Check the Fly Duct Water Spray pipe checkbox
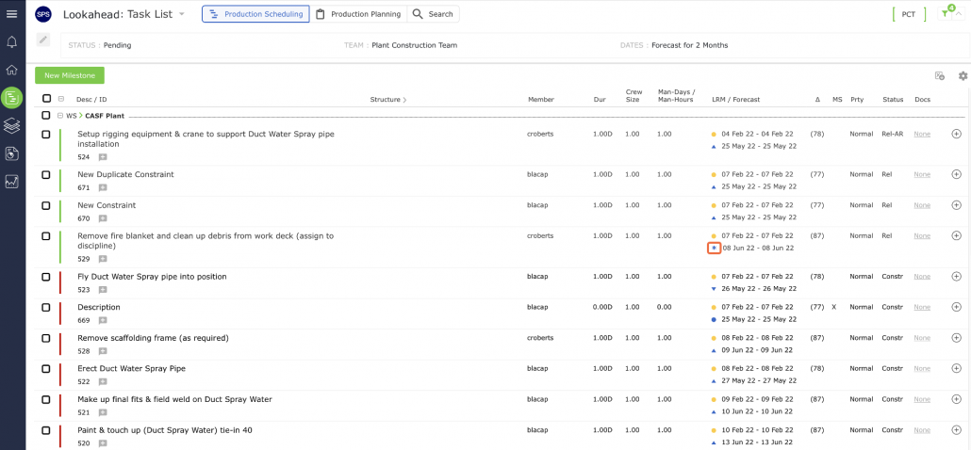 (46, 277)
